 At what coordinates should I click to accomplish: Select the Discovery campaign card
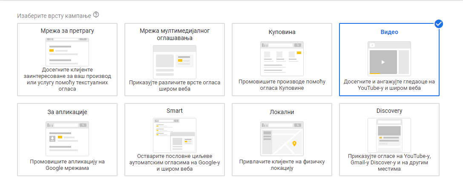389,140
